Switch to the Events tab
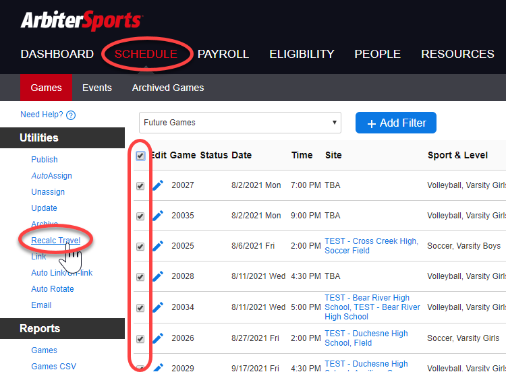The image size is (506, 372). pos(97,88)
